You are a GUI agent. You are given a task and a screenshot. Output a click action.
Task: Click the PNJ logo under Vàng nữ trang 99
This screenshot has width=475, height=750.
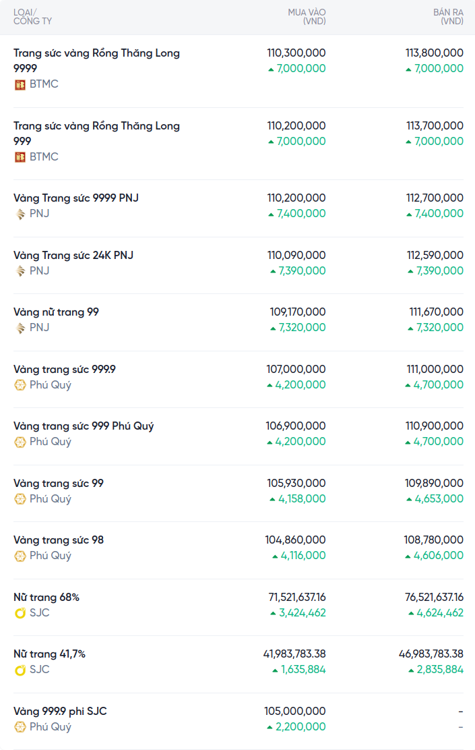(20, 328)
